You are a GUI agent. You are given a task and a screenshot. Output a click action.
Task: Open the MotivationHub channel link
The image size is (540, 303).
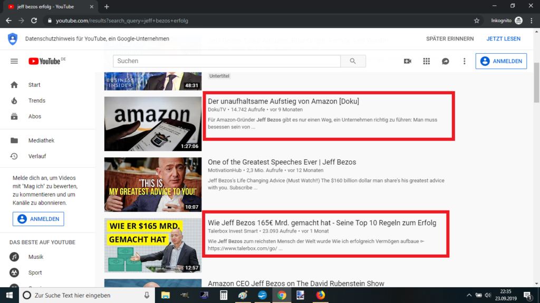pos(225,170)
